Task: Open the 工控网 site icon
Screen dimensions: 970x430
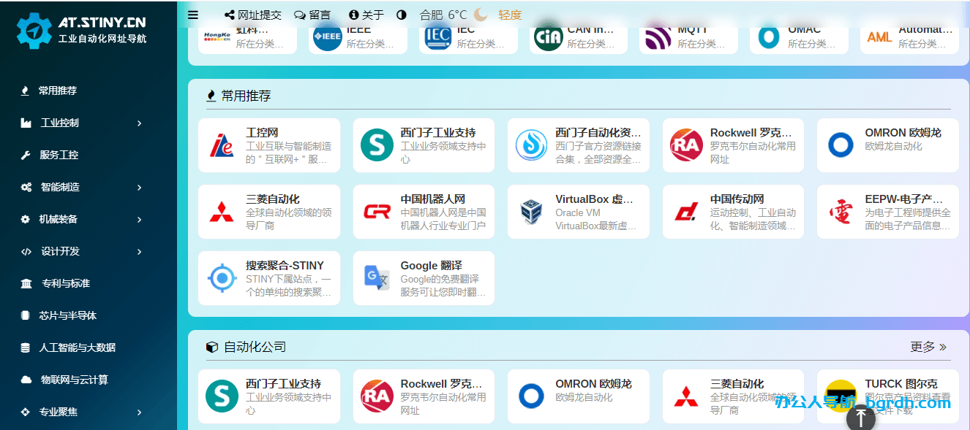Action: pyautogui.click(x=222, y=145)
